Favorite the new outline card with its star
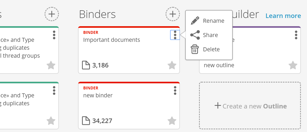The width and height of the screenshot is (307, 132). [x=293, y=65]
